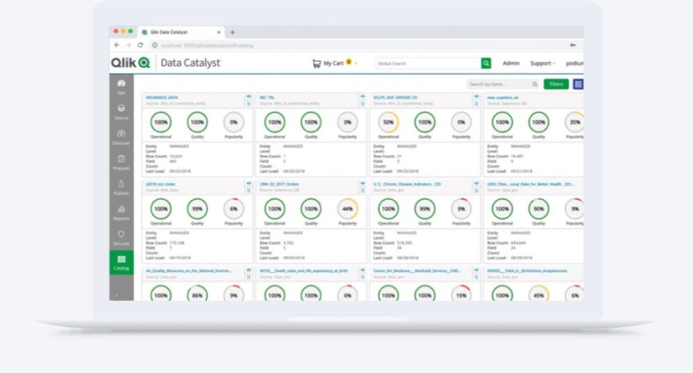Open the INSURANCE_DATA entity link
Viewport: 693px width, 373px height.
click(x=162, y=98)
